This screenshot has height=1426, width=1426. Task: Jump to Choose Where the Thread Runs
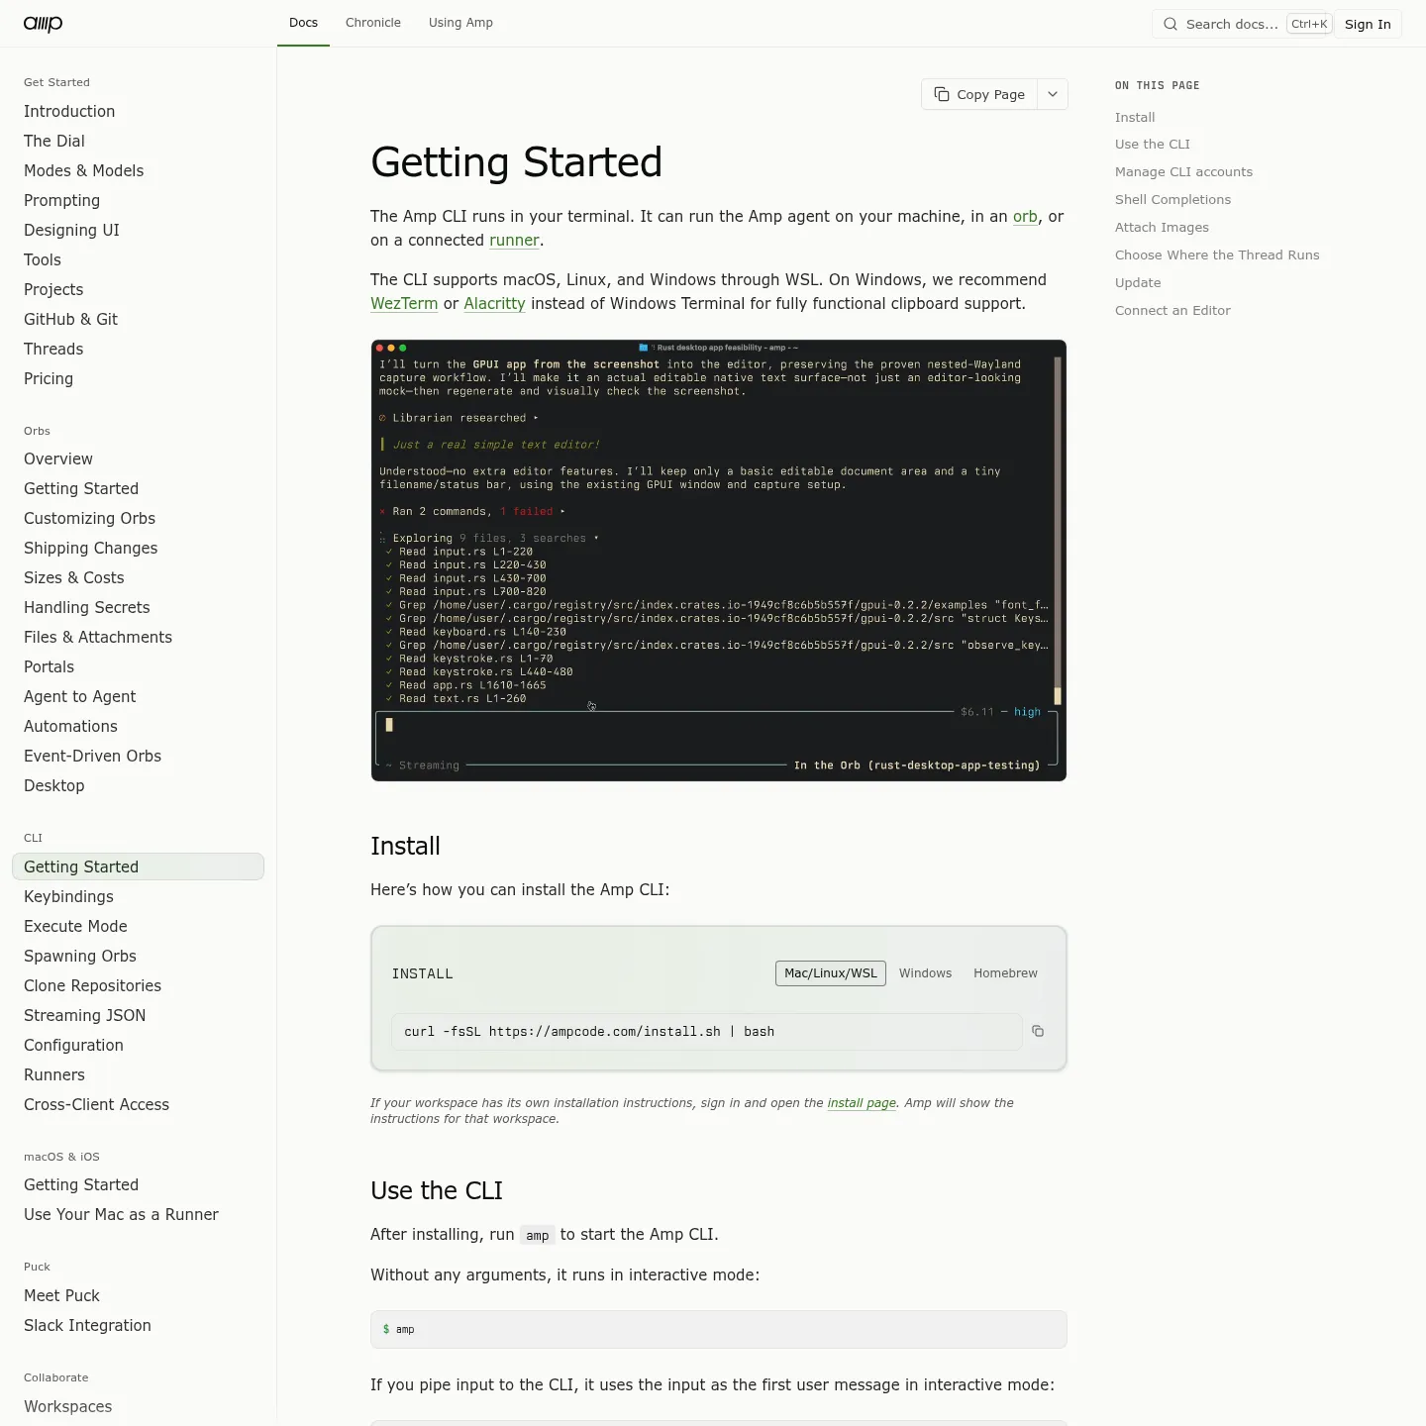click(x=1217, y=255)
